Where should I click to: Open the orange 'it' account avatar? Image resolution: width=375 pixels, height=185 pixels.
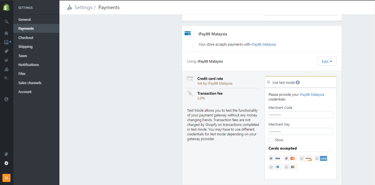[x=7, y=178]
